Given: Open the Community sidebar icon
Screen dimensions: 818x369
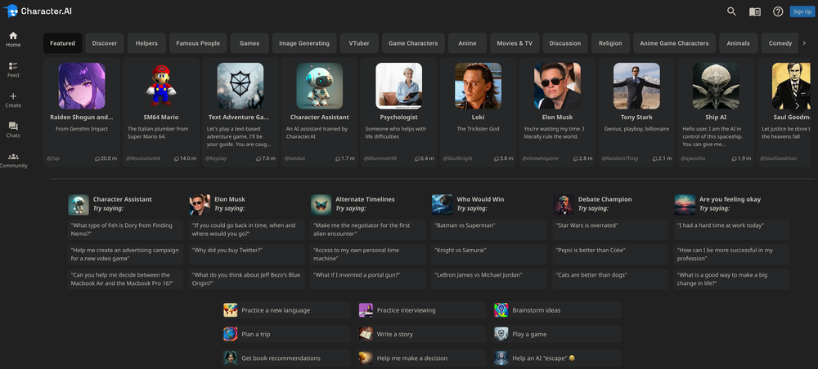Looking at the screenshot, I should pos(13,159).
